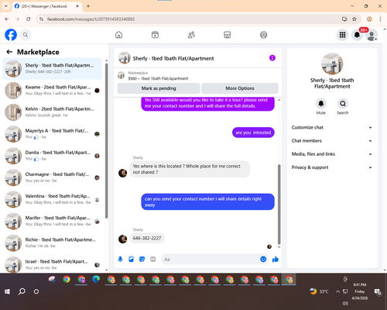Click the conversation list scrollbar
Image resolution: width=387 pixels, height=310 pixels.
(x=106, y=141)
